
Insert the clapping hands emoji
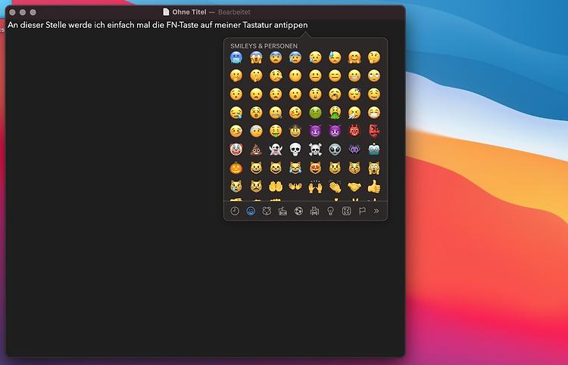tap(335, 187)
